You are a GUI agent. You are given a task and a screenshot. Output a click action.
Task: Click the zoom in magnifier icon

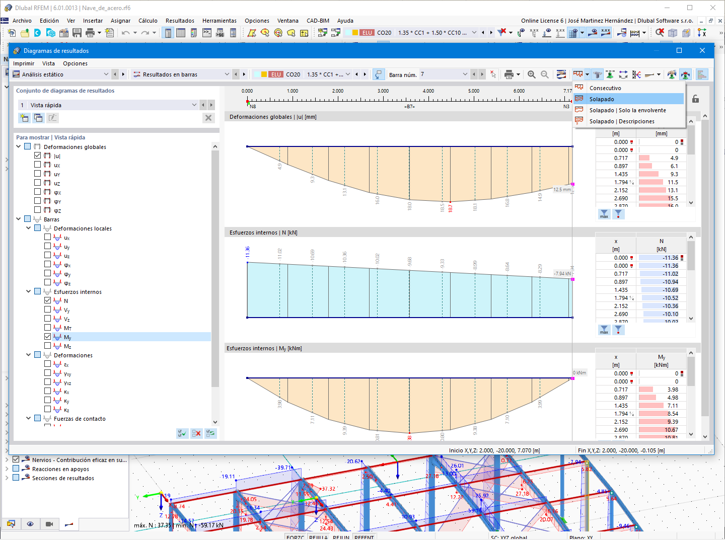click(531, 74)
